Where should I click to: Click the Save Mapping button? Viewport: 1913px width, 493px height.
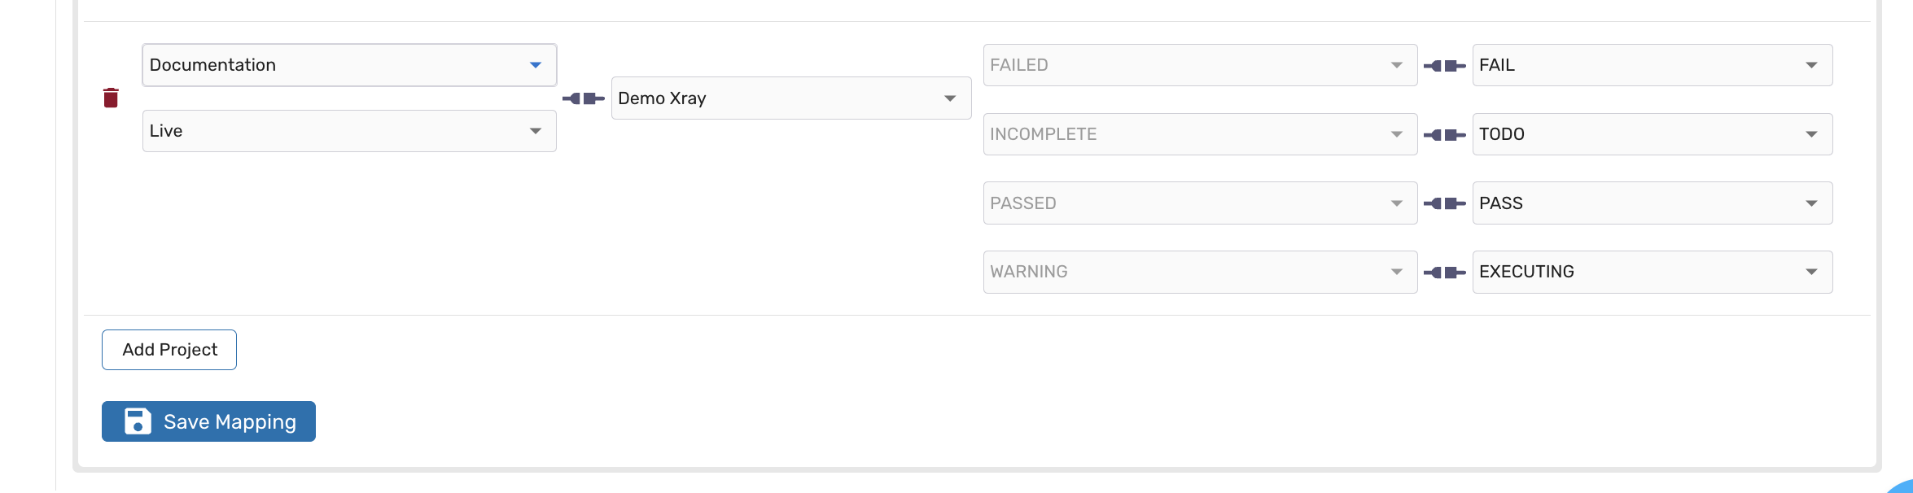[x=208, y=421]
